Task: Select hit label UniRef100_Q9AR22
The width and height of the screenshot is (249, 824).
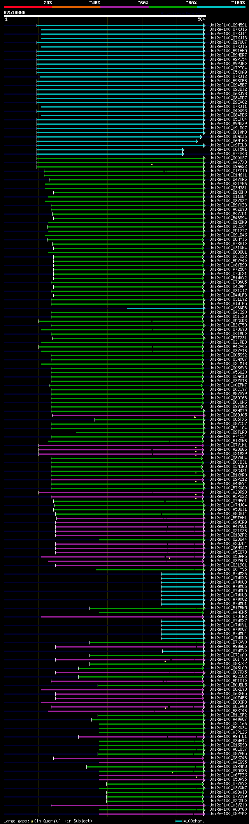Action: (x=228, y=167)
